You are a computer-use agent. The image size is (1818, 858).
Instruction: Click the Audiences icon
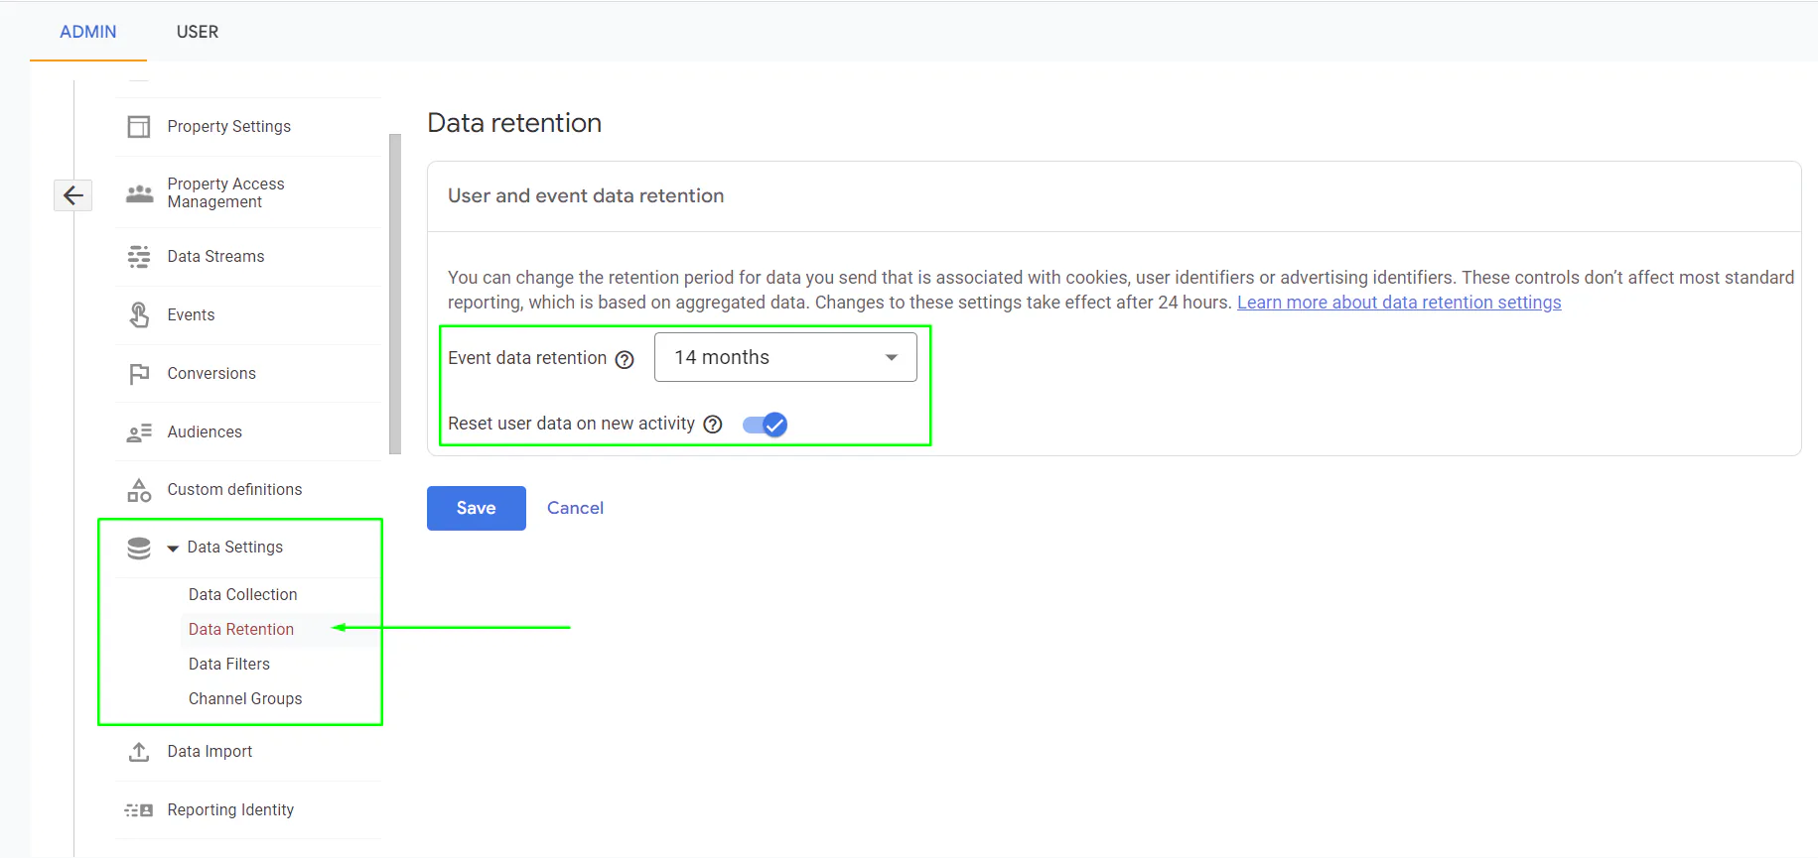139,432
